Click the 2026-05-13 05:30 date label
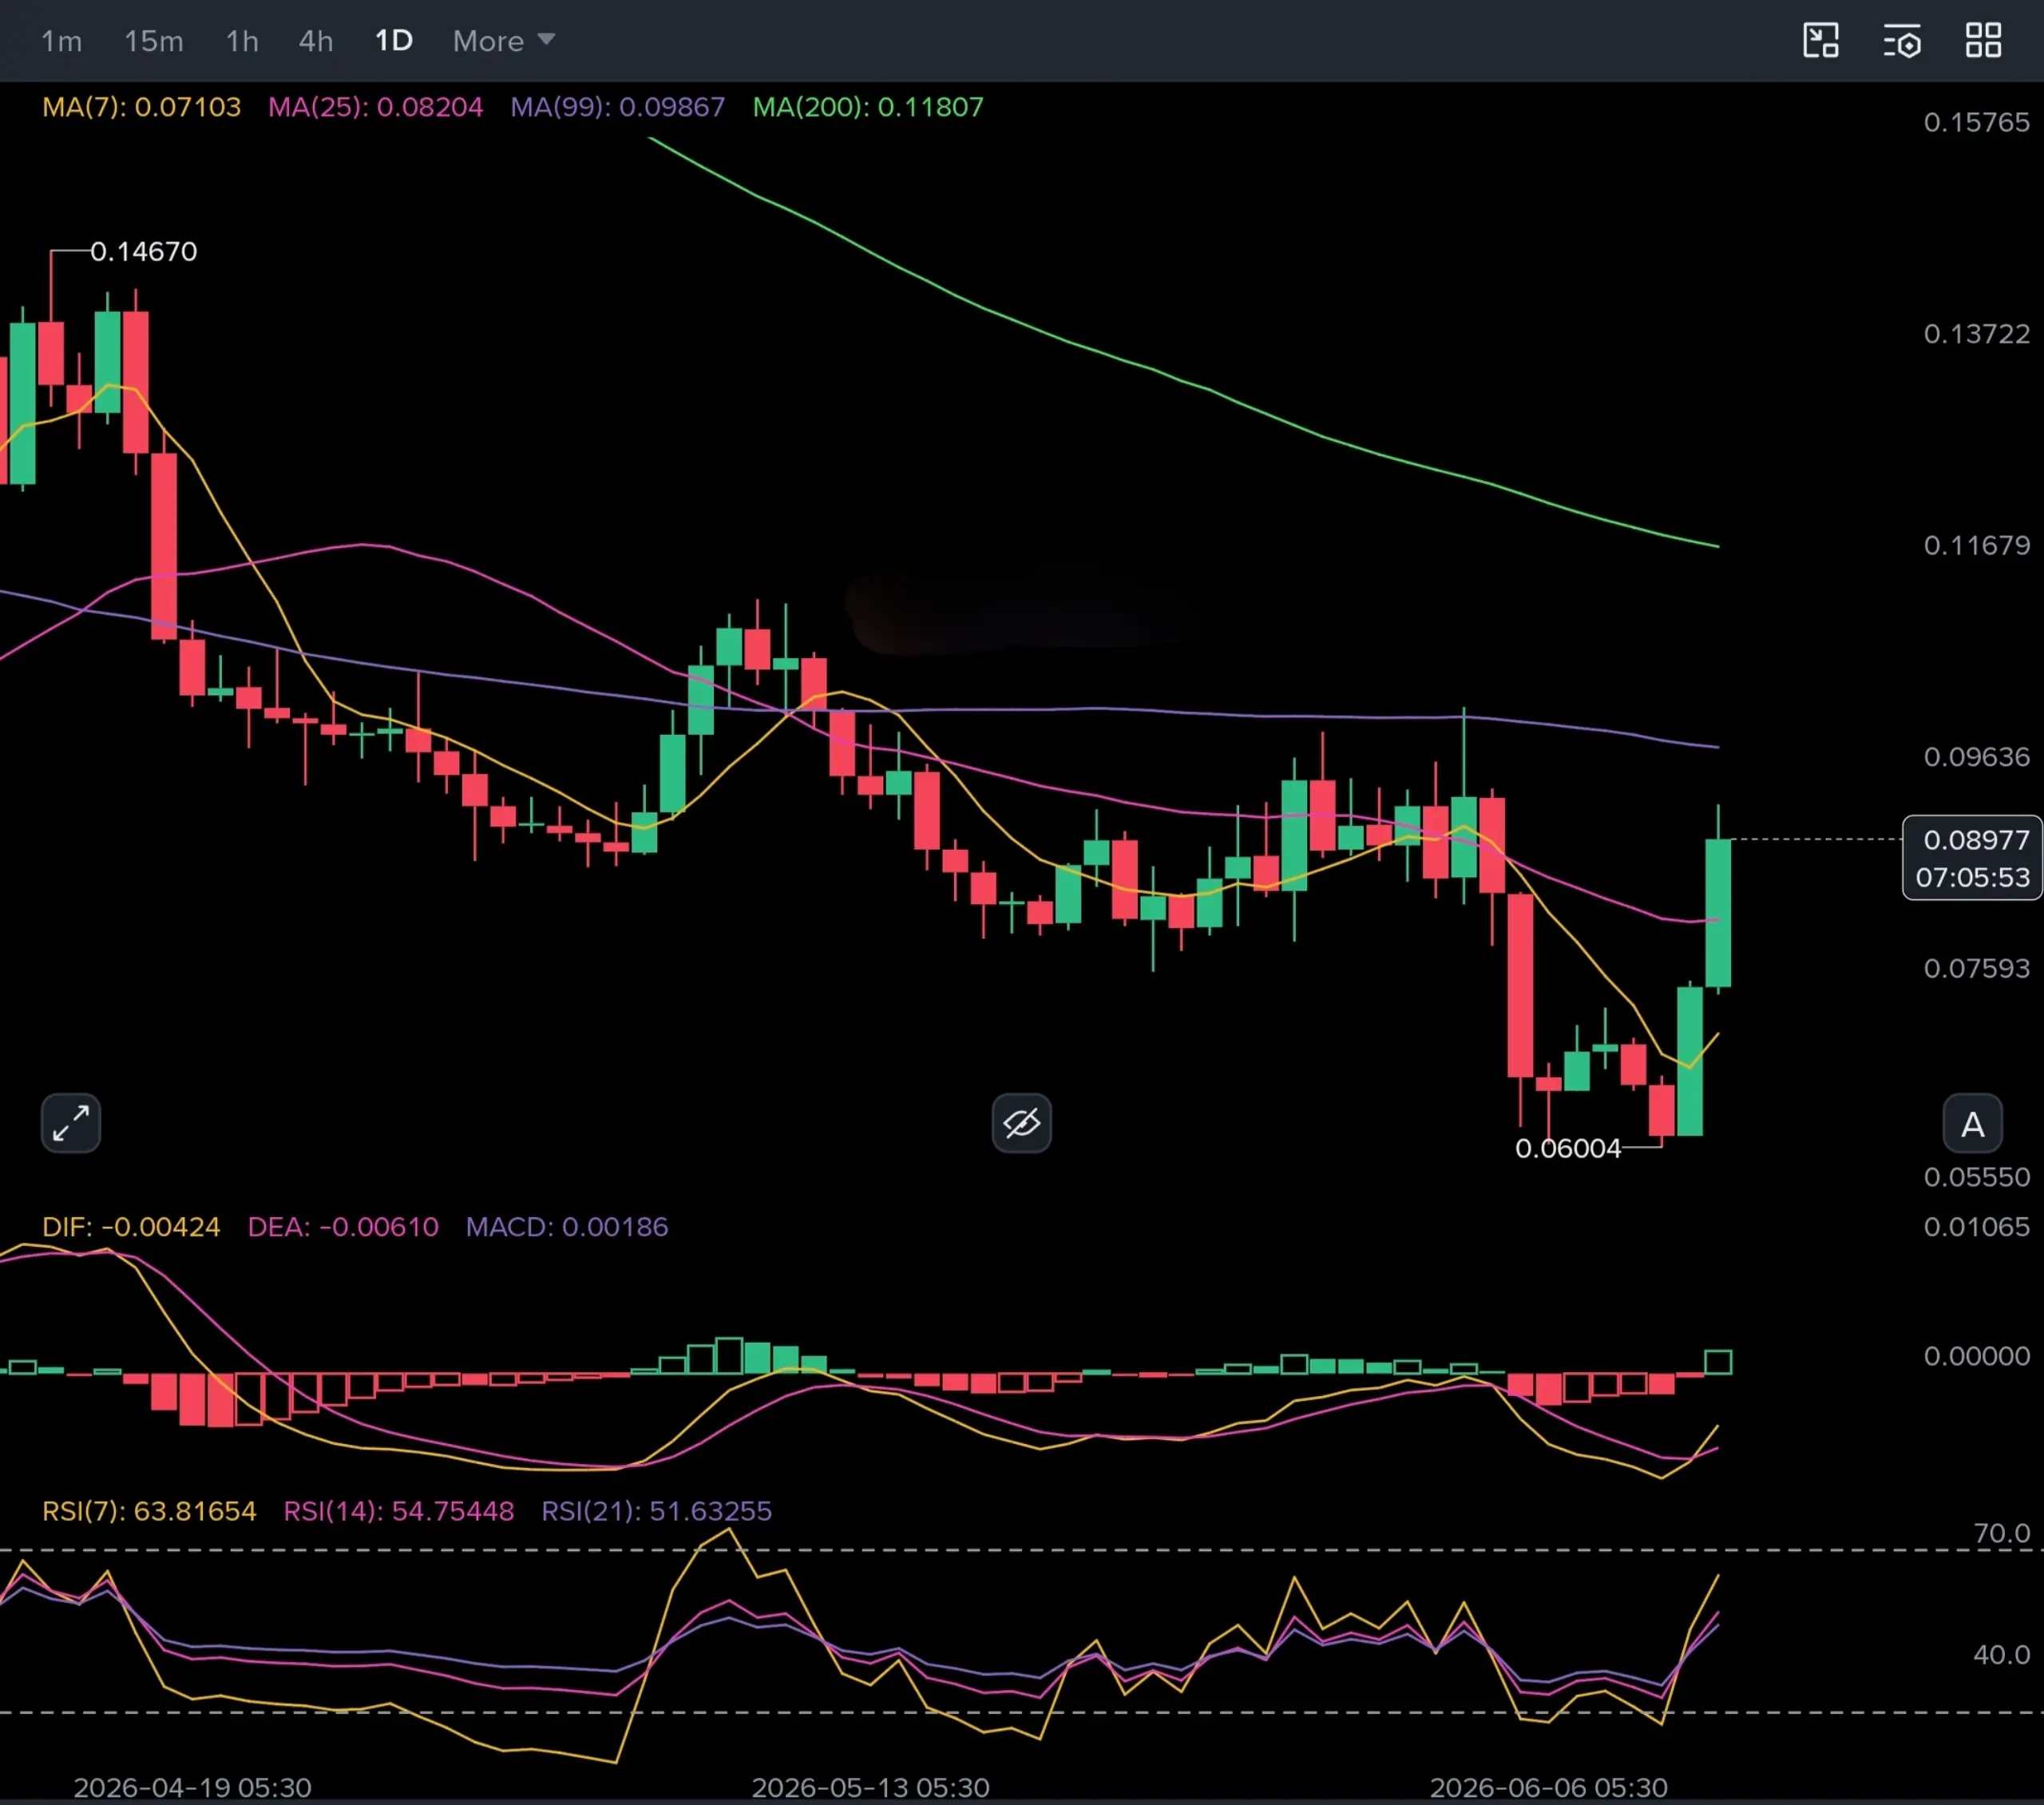The height and width of the screenshot is (1805, 2044). (870, 1787)
